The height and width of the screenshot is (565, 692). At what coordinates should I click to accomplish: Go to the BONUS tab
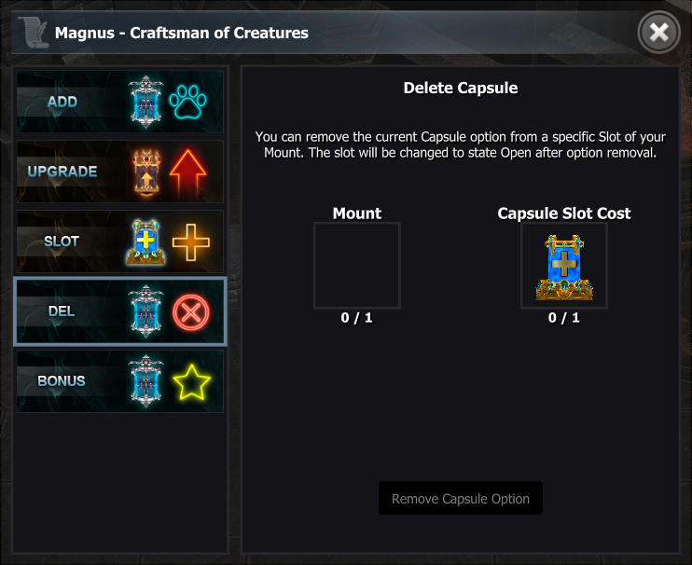coord(62,381)
